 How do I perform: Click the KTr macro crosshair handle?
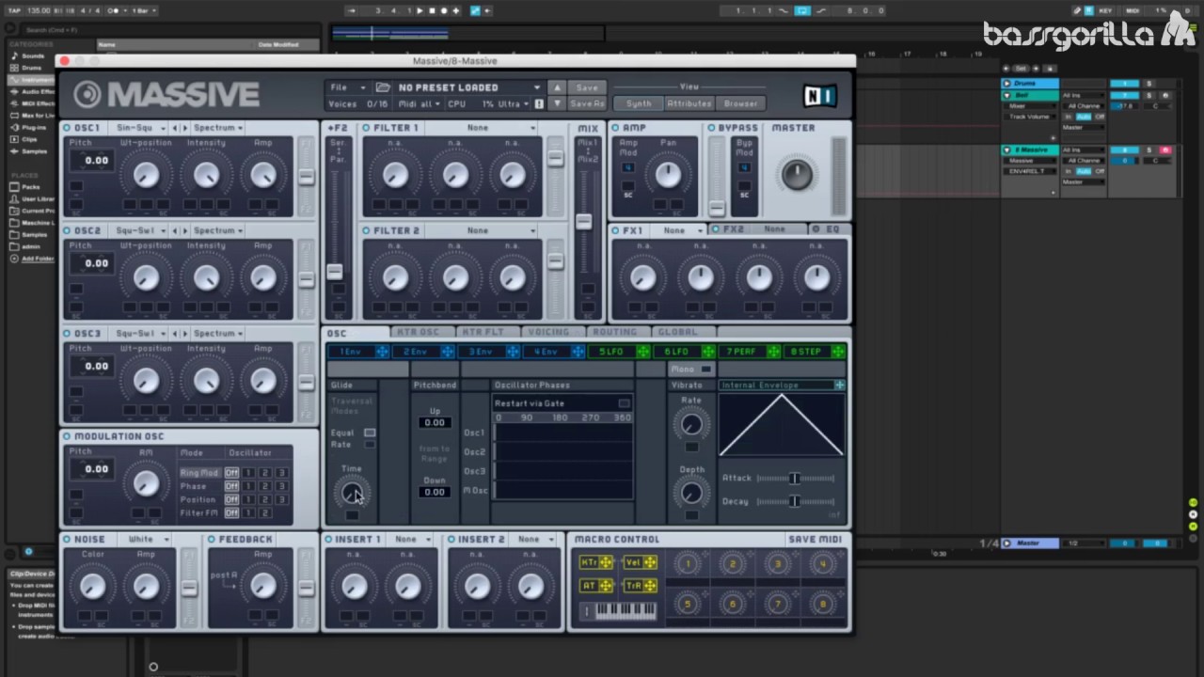[605, 562]
